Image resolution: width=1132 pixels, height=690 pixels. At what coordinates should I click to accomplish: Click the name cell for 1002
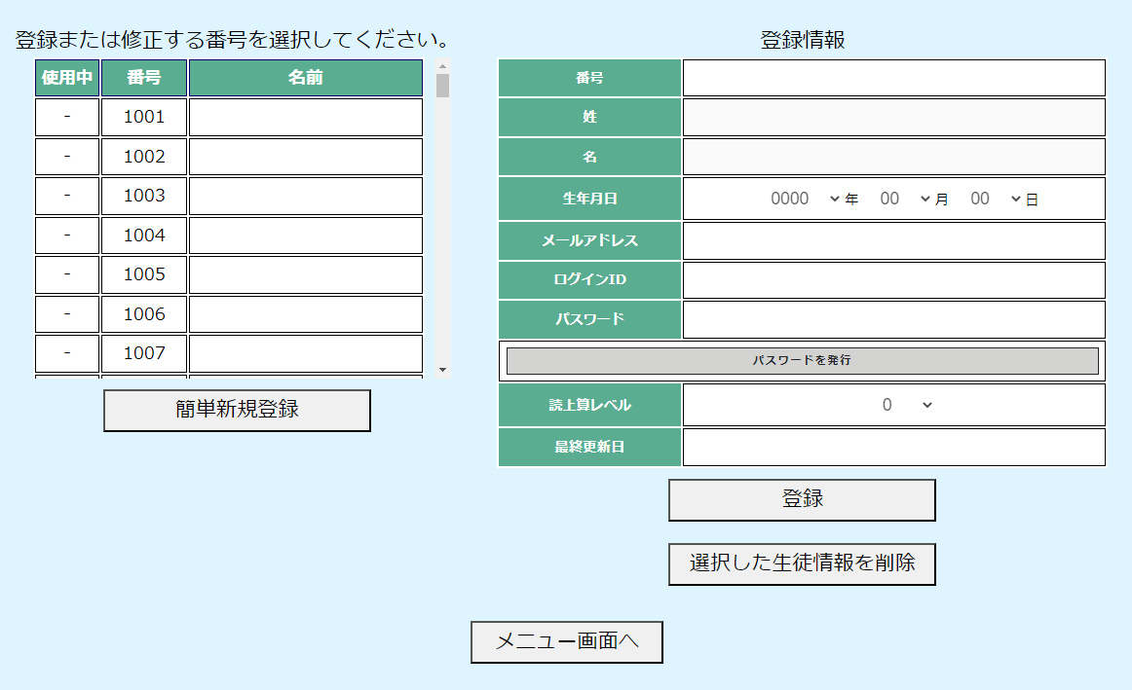point(305,157)
